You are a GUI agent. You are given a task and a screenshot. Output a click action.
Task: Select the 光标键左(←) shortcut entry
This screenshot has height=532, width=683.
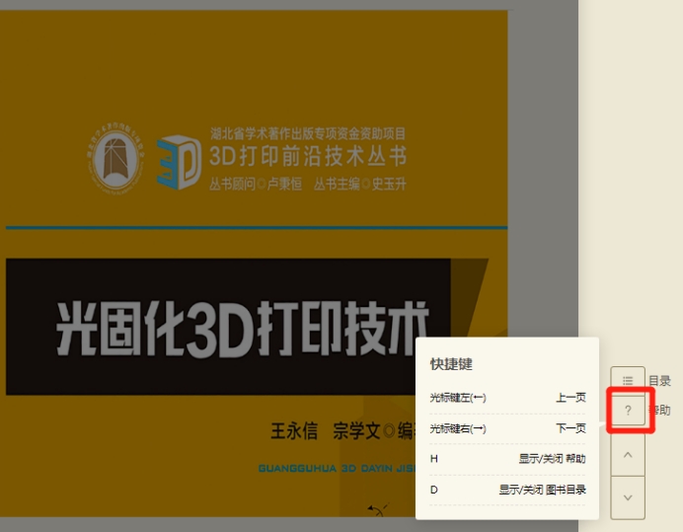458,398
